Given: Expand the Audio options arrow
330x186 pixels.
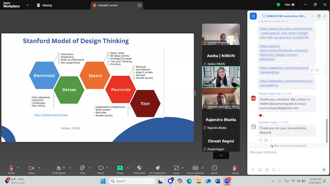Looking at the screenshot, I should pyautogui.click(x=19, y=168).
